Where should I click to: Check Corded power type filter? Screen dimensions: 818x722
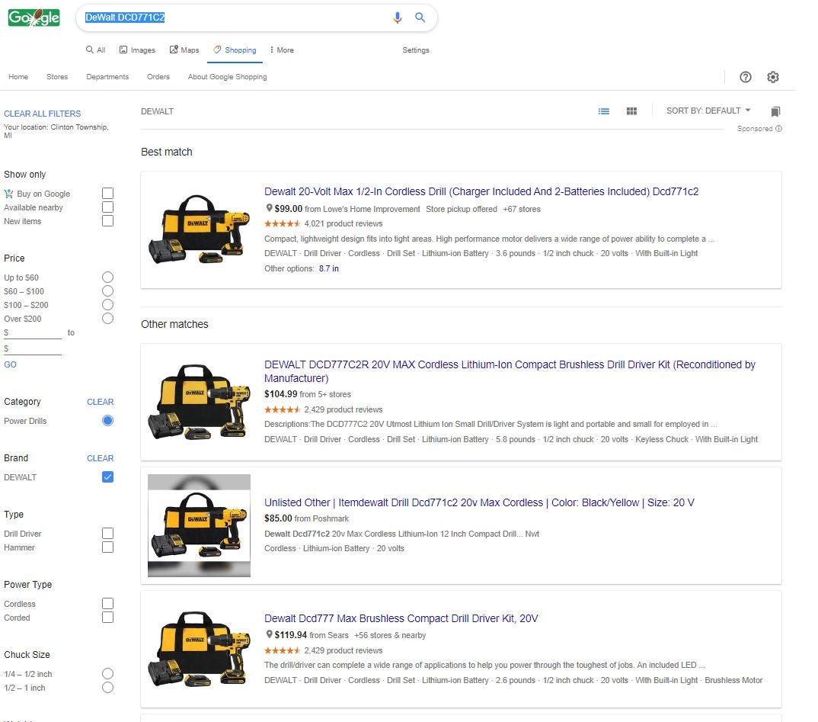click(107, 617)
